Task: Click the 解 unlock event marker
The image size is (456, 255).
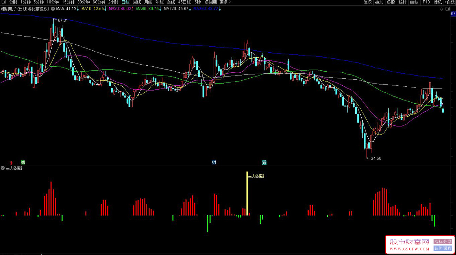Action: pyautogui.click(x=264, y=162)
